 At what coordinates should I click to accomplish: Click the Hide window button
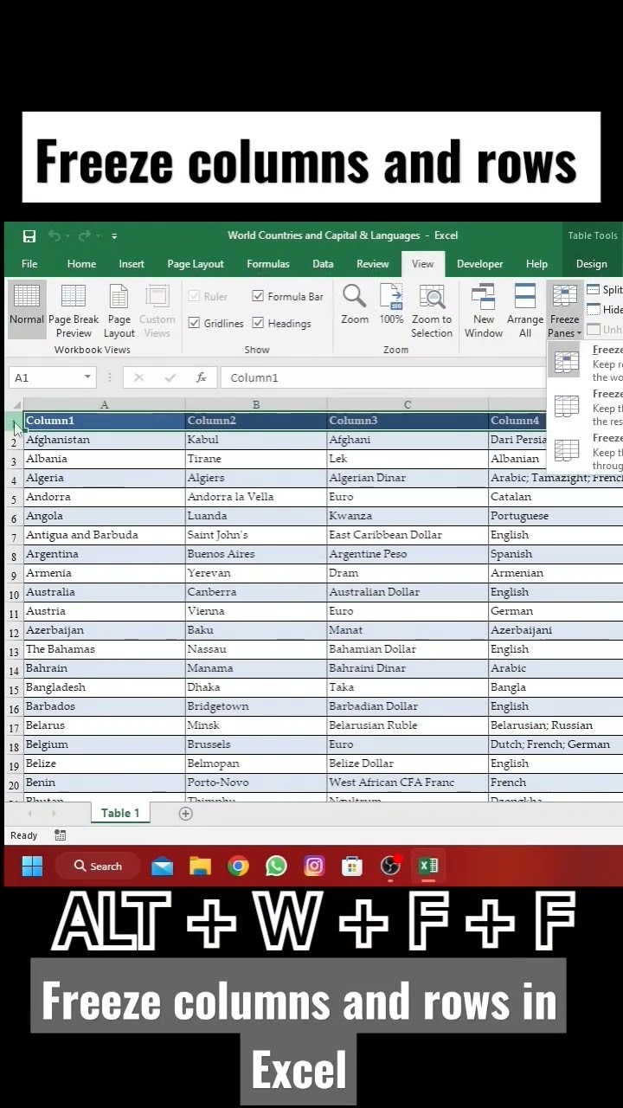(x=605, y=310)
